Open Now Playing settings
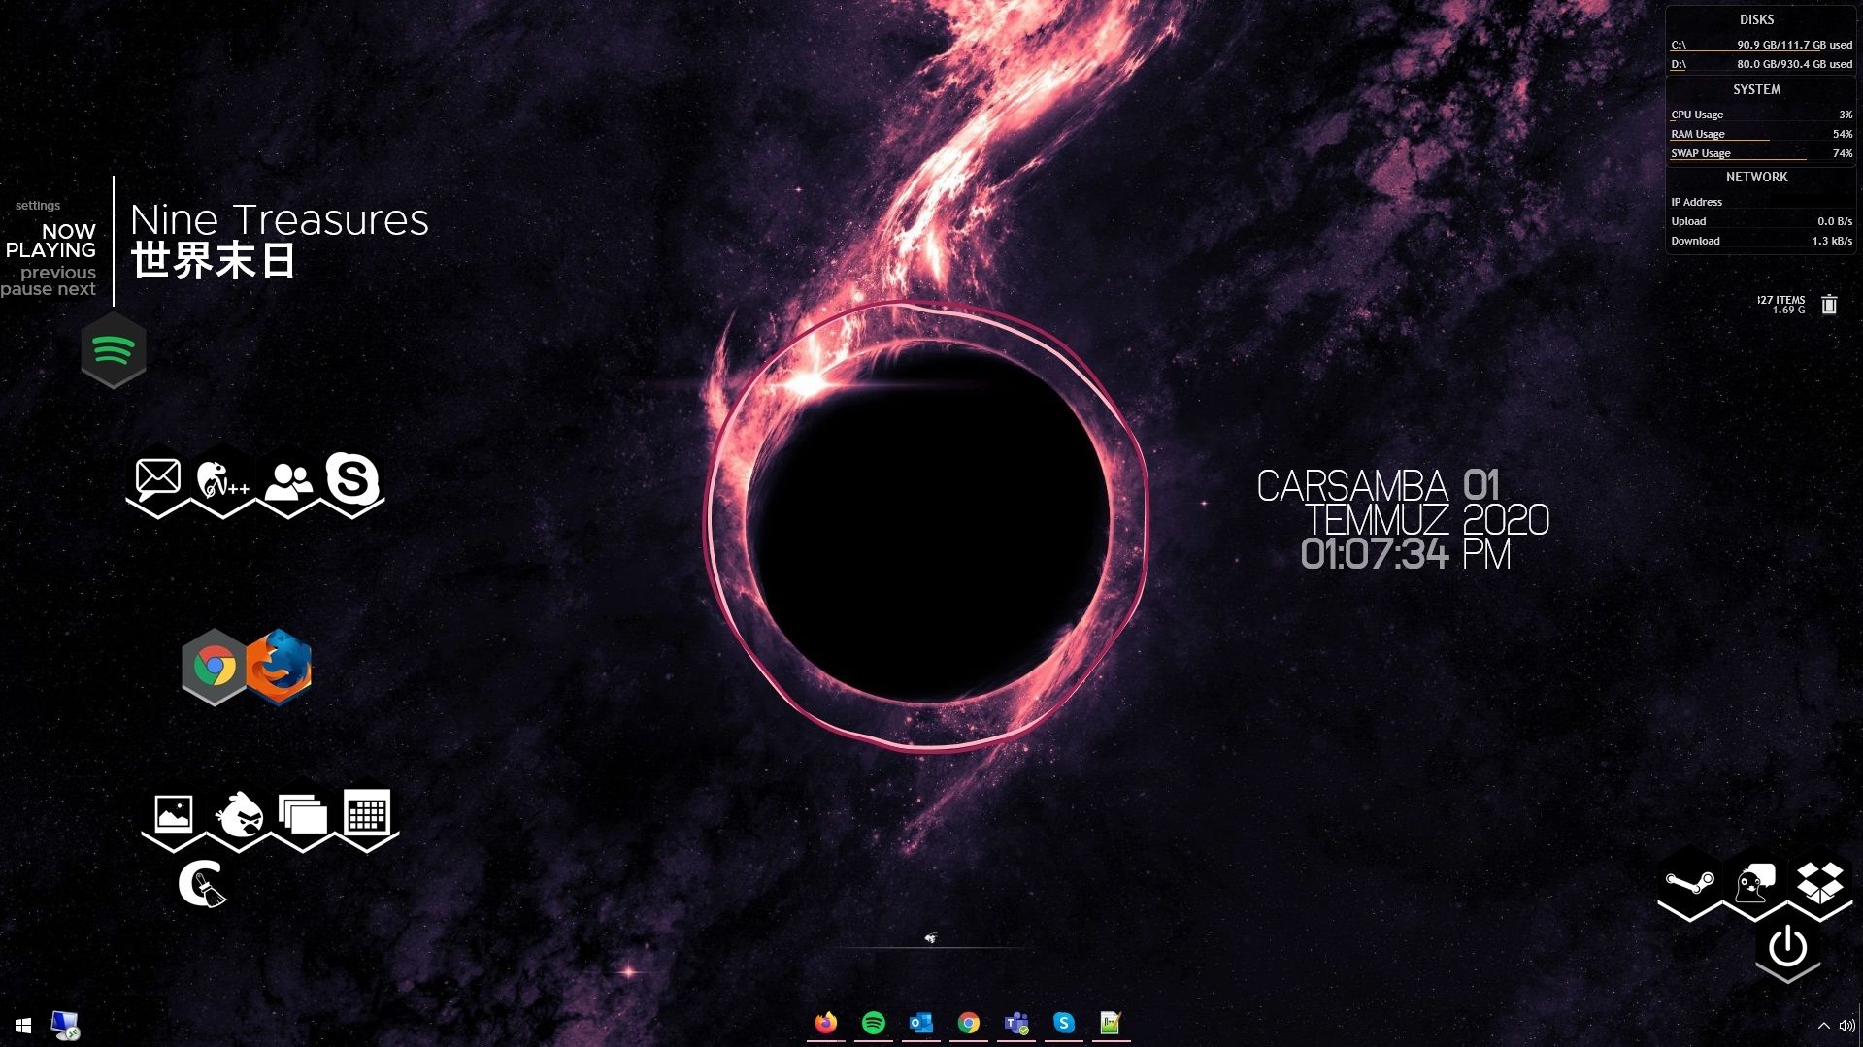The image size is (1863, 1047). tap(38, 205)
